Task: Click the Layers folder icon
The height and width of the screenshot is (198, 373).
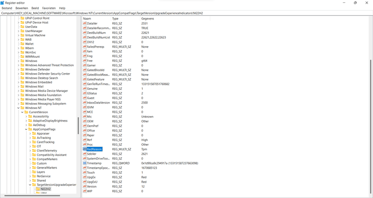Action: coord(34,172)
